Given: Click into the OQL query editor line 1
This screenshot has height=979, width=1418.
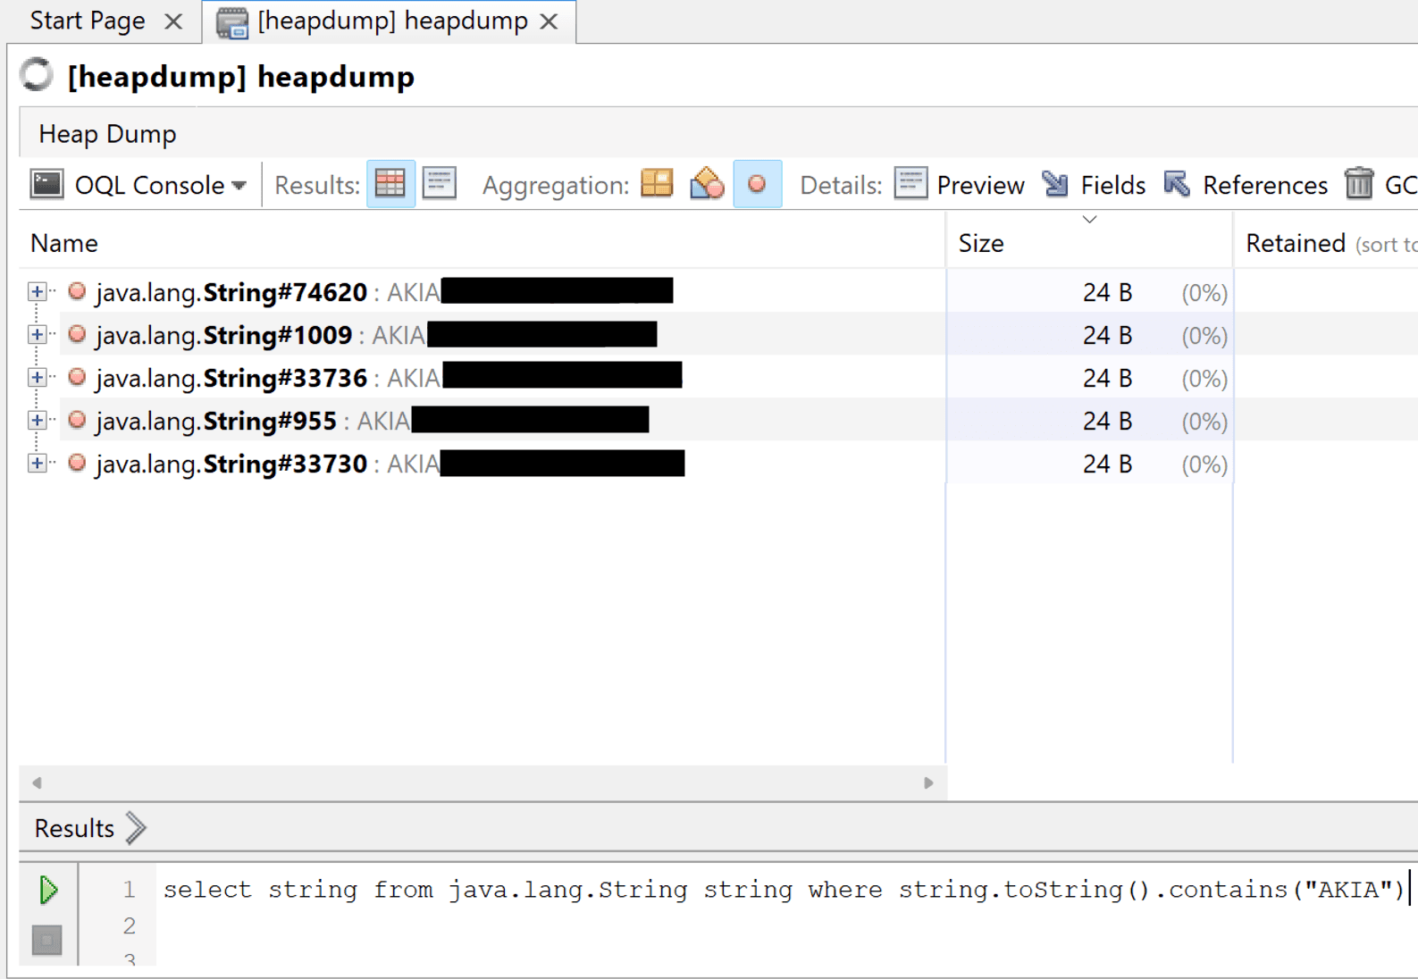Looking at the screenshot, I should (x=785, y=890).
